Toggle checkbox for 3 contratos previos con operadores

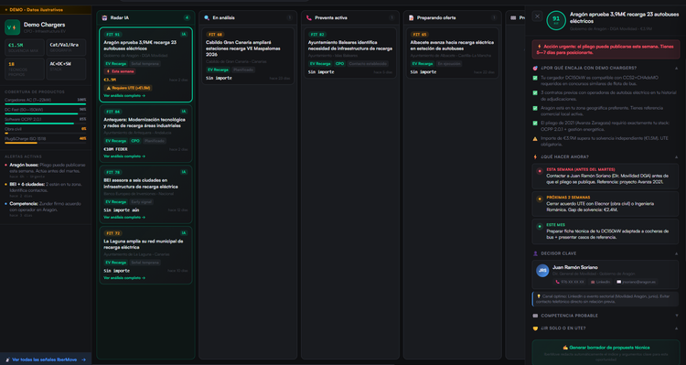(x=535, y=92)
